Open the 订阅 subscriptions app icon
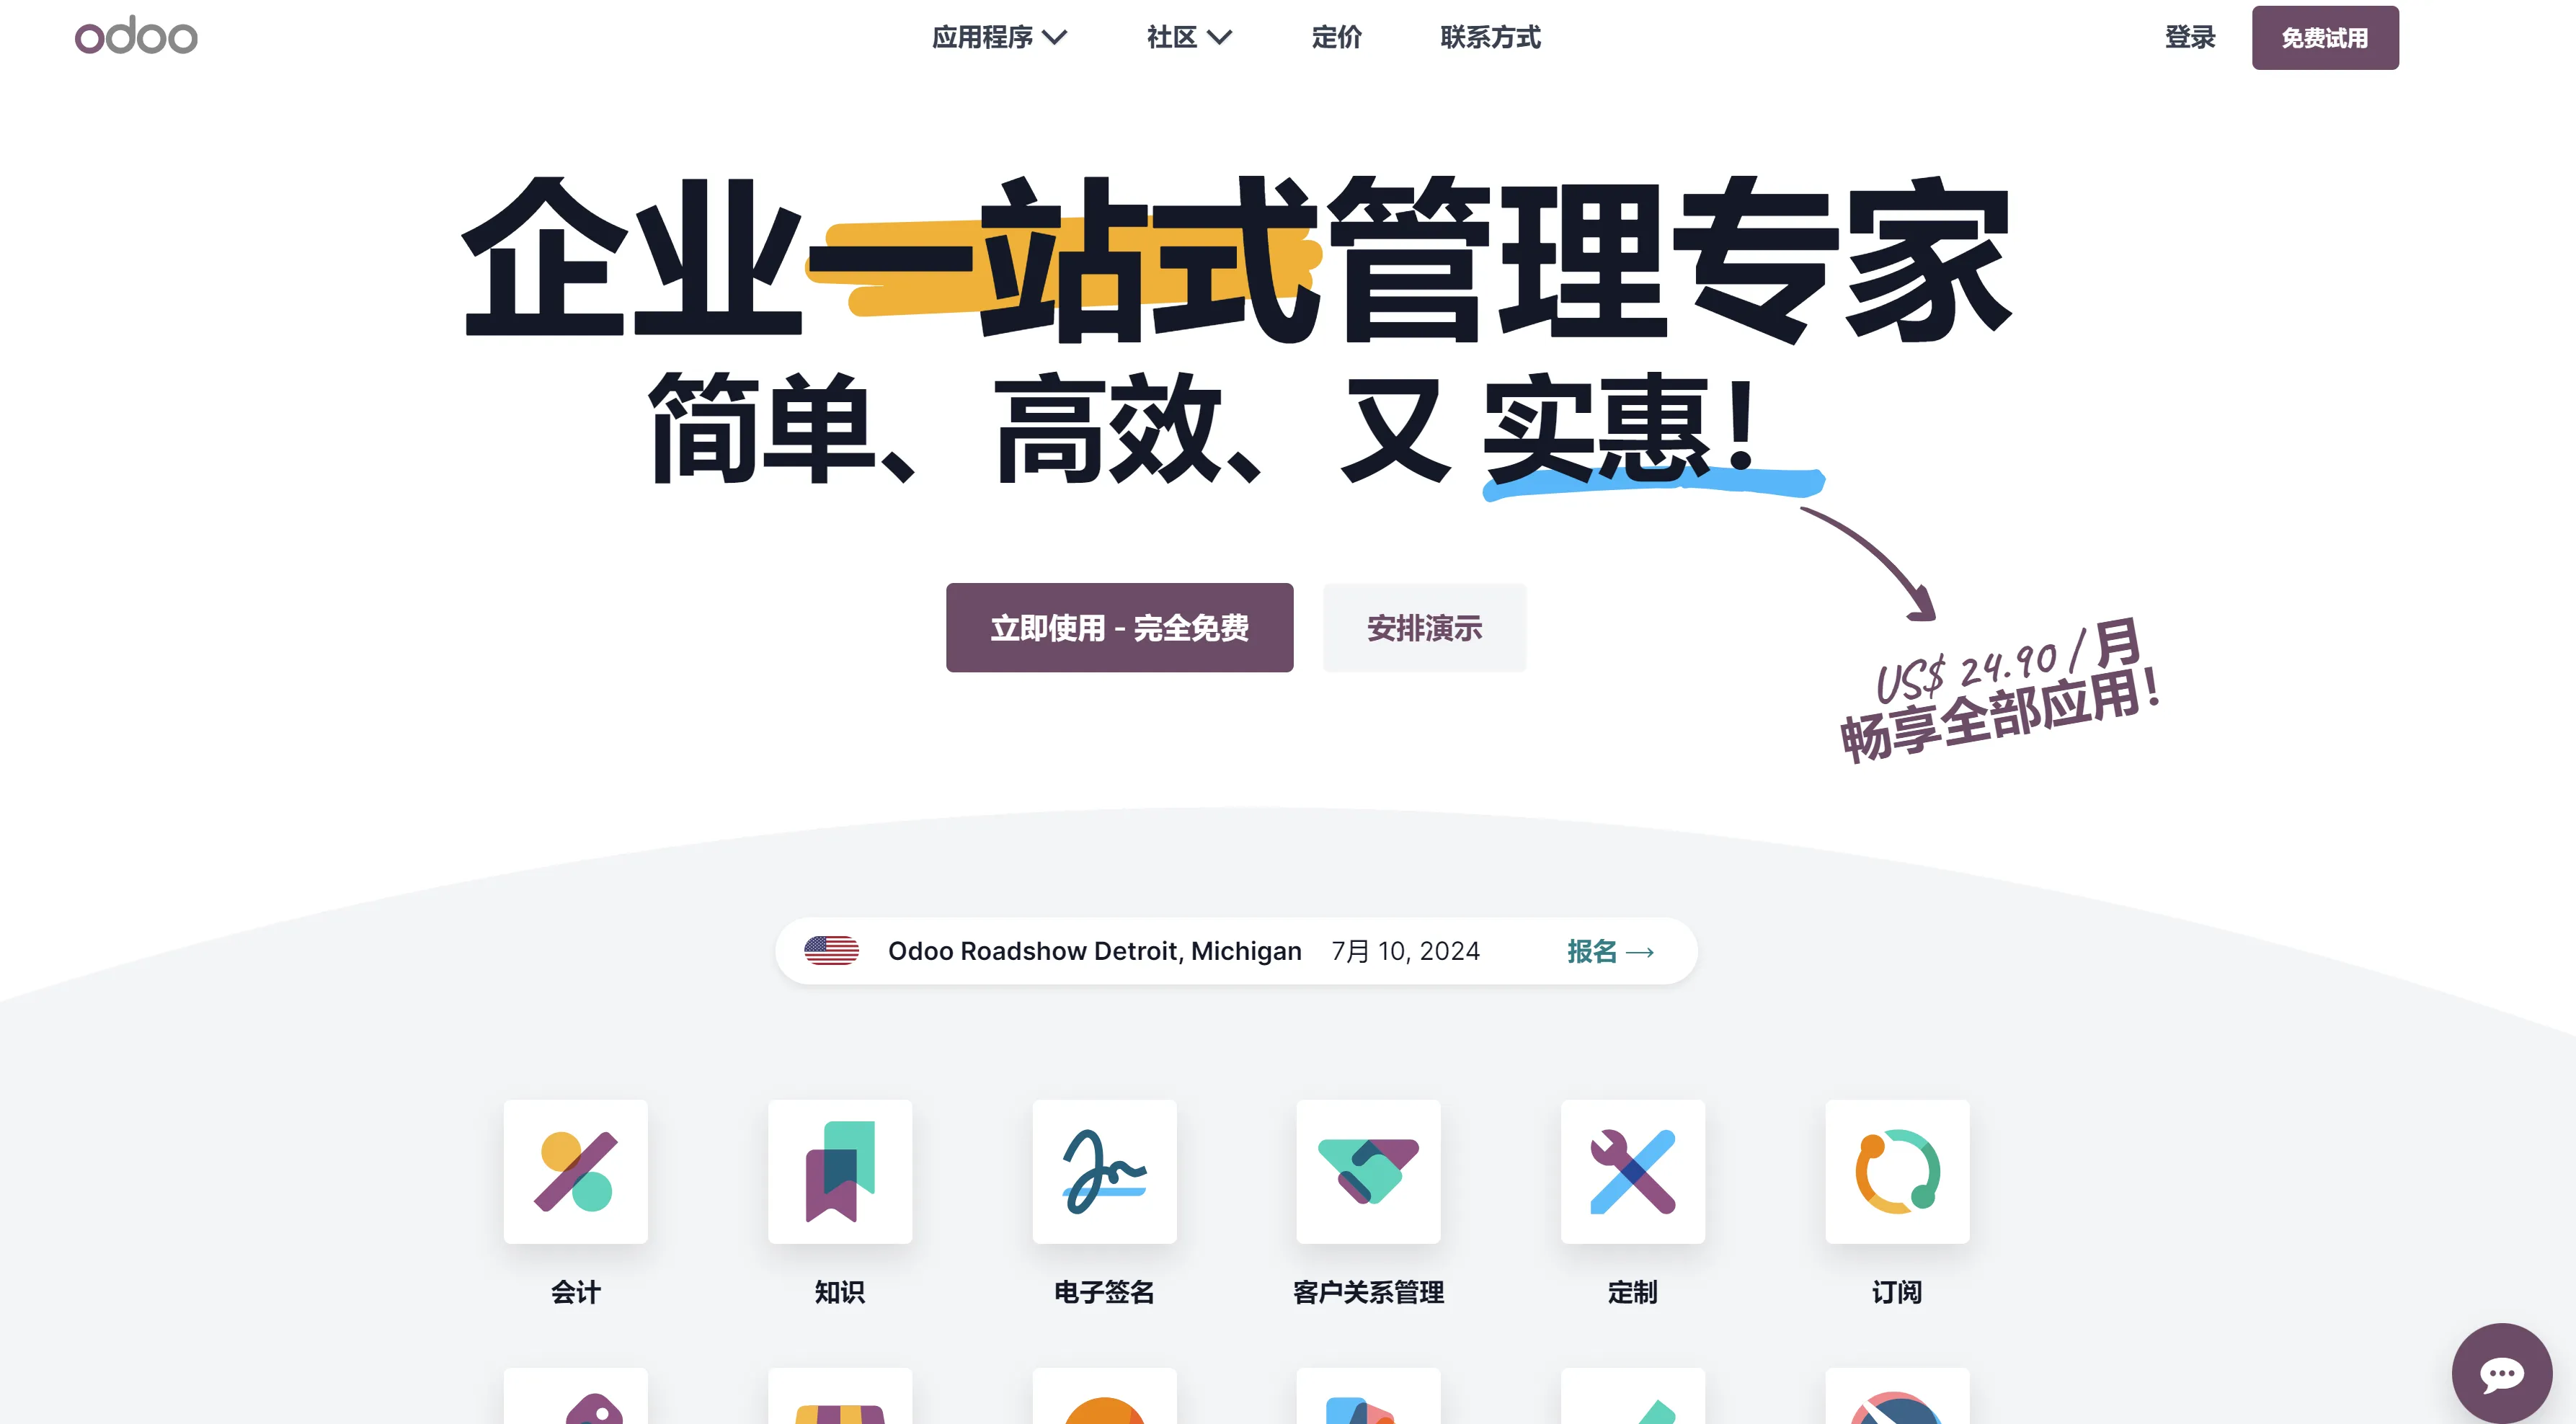 click(1896, 1171)
